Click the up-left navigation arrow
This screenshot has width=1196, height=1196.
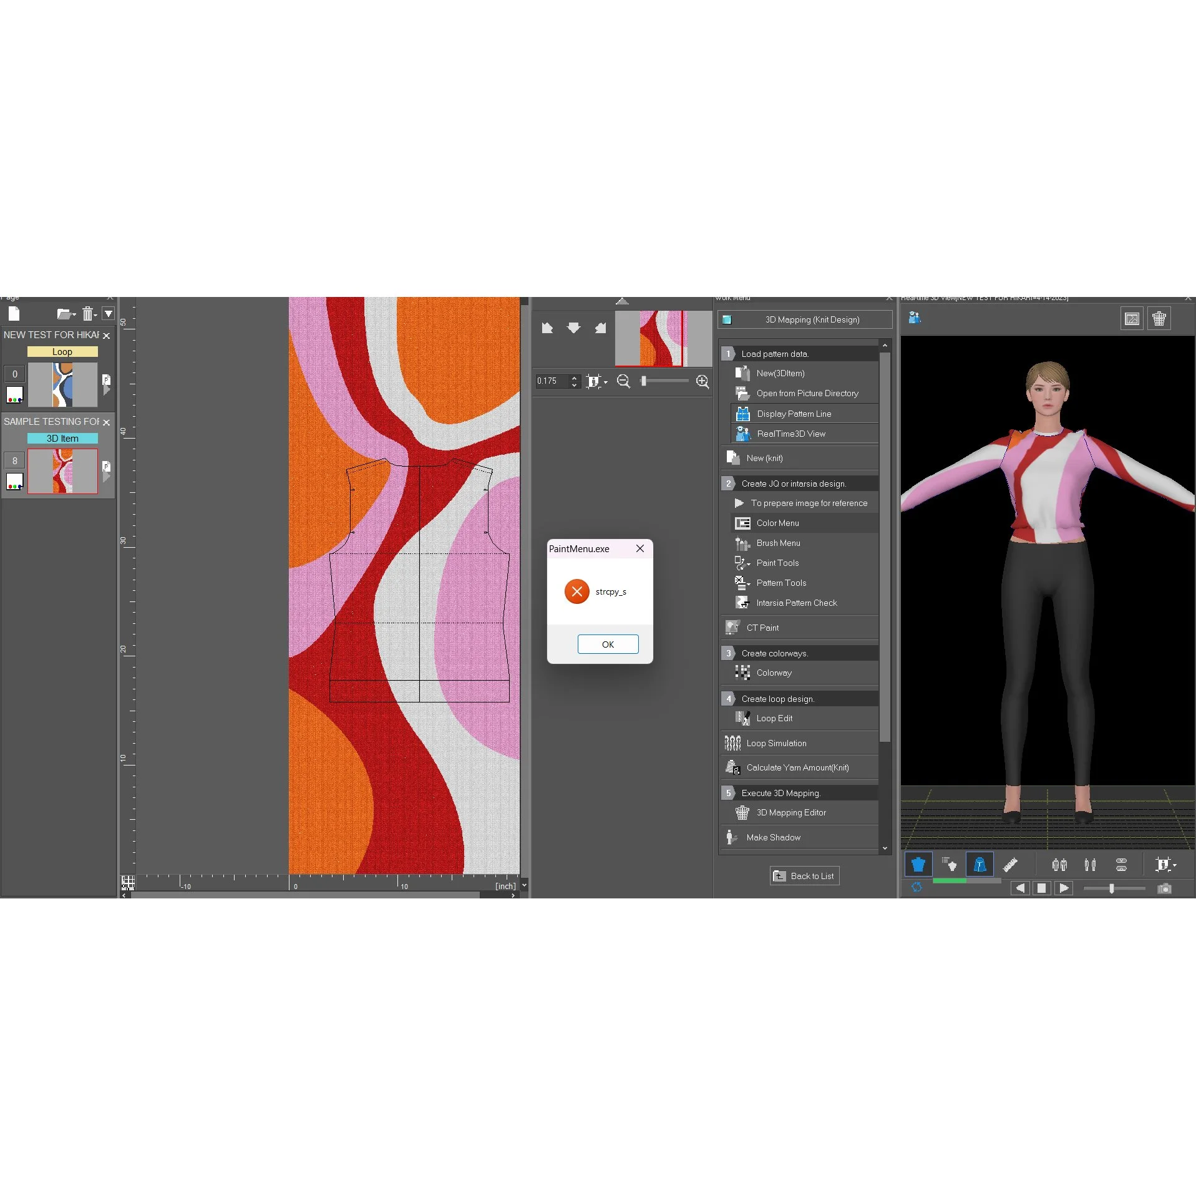(600, 328)
